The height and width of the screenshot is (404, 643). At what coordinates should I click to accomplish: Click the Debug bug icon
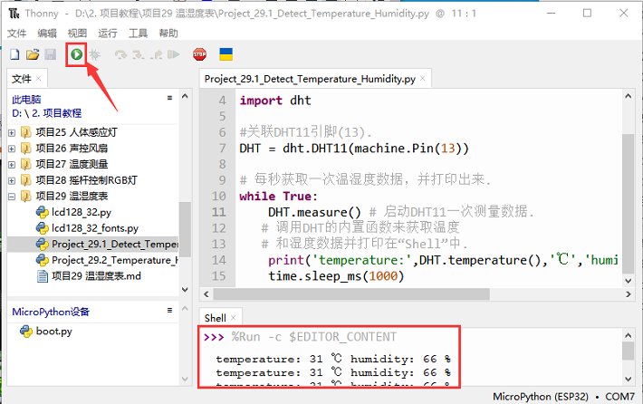pos(94,55)
